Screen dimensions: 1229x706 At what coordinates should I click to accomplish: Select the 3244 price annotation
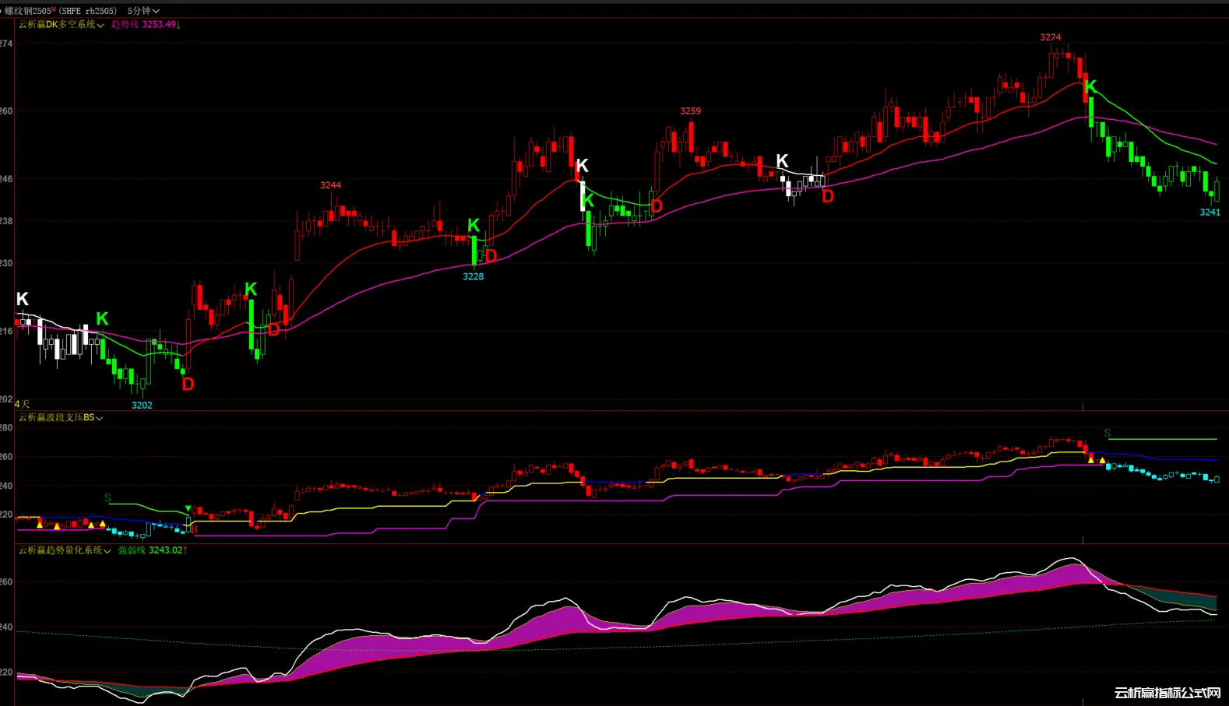tap(330, 185)
